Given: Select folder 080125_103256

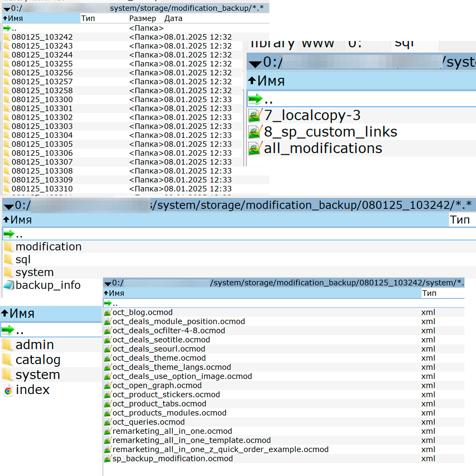Looking at the screenshot, I should [x=42, y=73].
